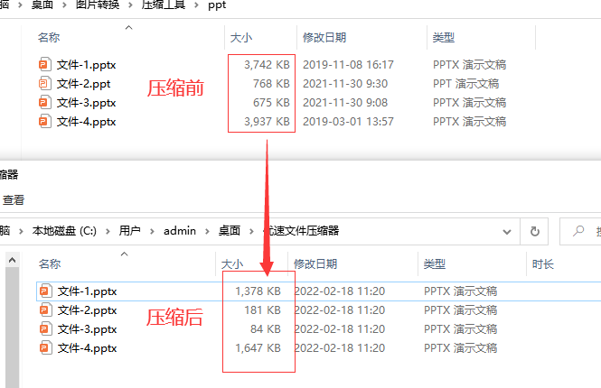Select the 1,647 KB 文件-4.pptx file name

(x=87, y=348)
